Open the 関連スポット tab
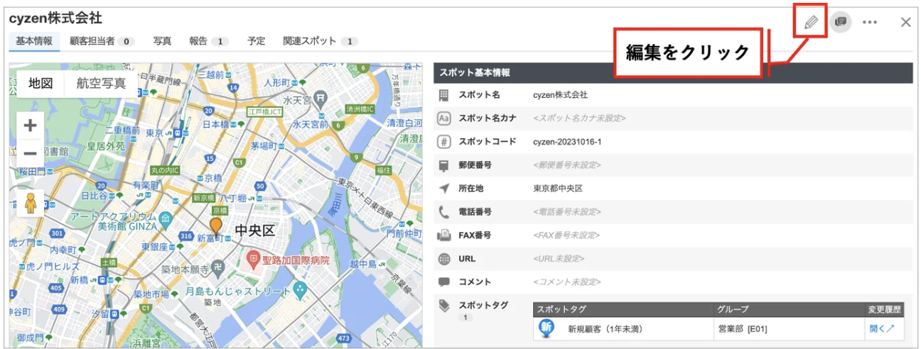 [x=320, y=41]
